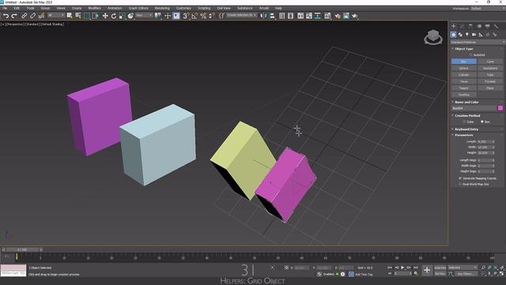The width and height of the screenshot is (506, 285).
Task: Toggle the Angle Snap icon
Action: click(x=194, y=16)
